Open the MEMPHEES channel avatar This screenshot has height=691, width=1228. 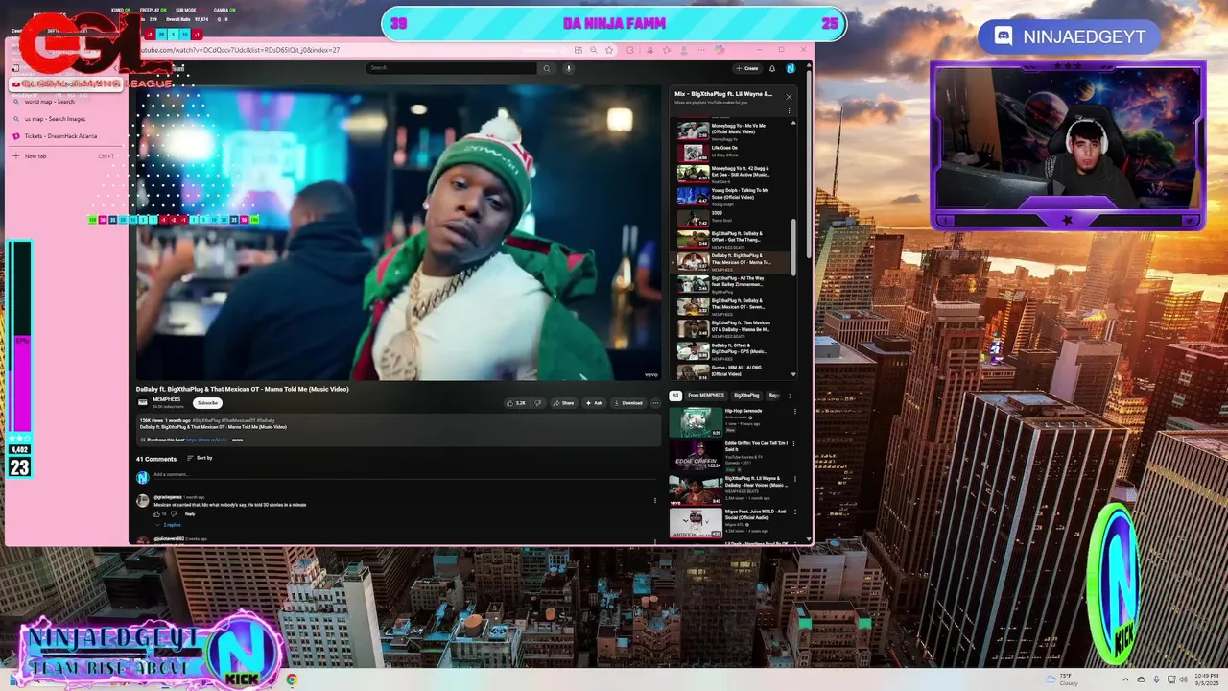click(x=143, y=402)
